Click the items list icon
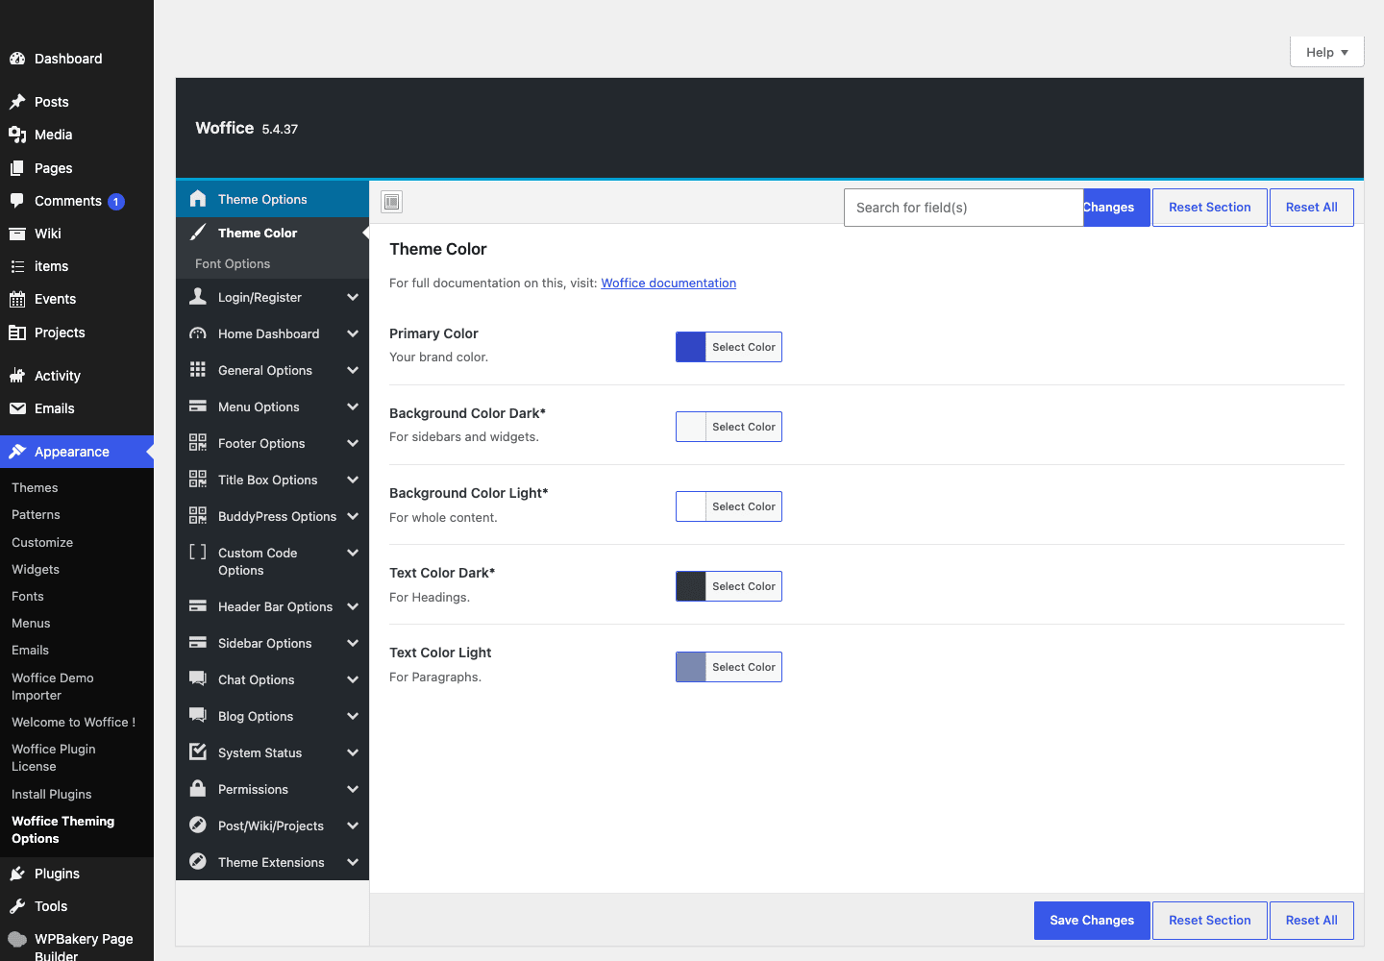1384x961 pixels. pos(17,266)
